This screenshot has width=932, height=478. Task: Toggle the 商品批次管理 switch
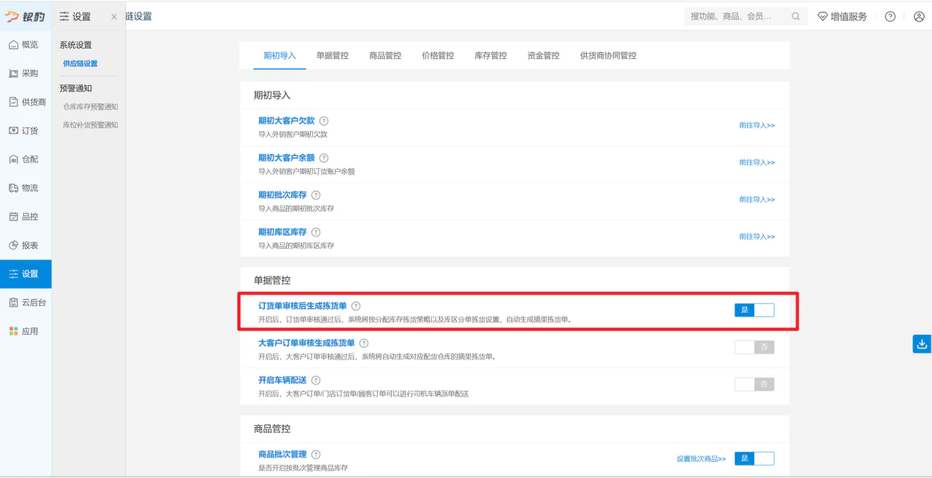(754, 458)
